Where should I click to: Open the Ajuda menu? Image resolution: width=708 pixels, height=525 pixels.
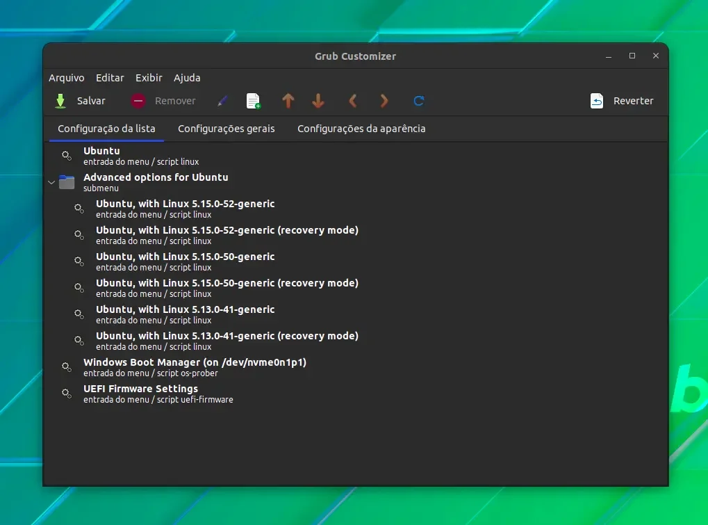tap(187, 78)
